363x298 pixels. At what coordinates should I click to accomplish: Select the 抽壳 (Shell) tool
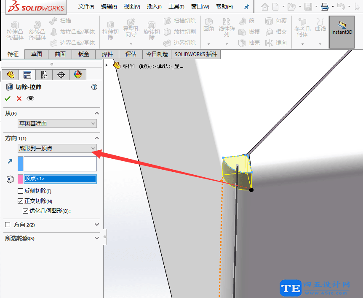tap(248, 42)
